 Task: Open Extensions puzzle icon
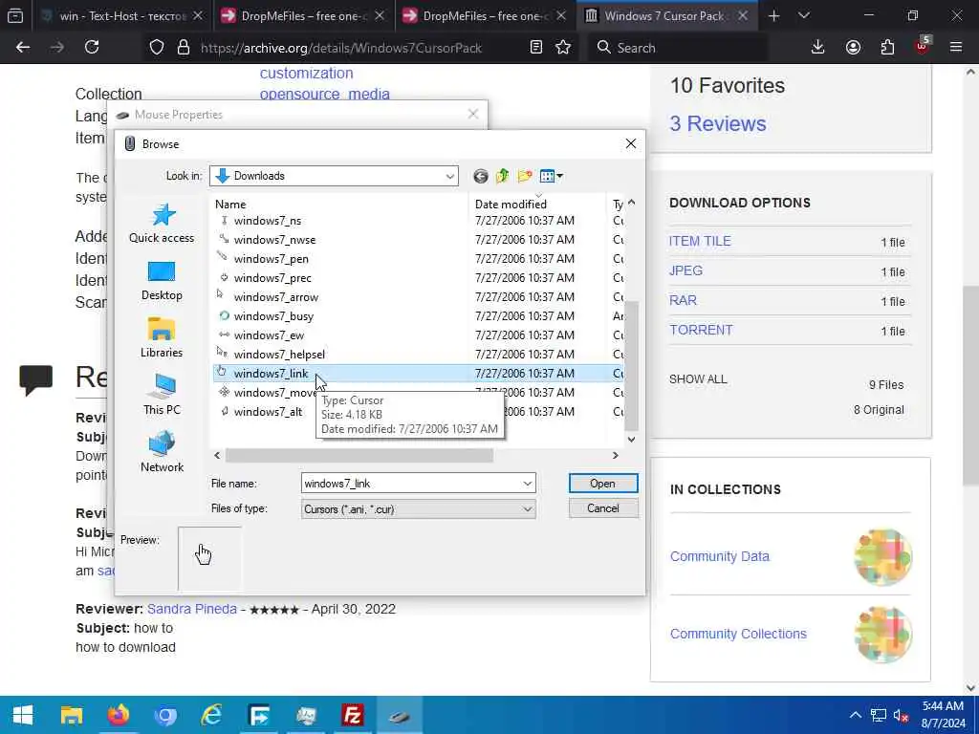887,48
